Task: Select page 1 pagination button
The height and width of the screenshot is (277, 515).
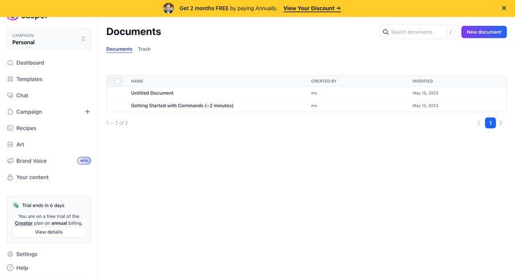Action: coord(490,123)
